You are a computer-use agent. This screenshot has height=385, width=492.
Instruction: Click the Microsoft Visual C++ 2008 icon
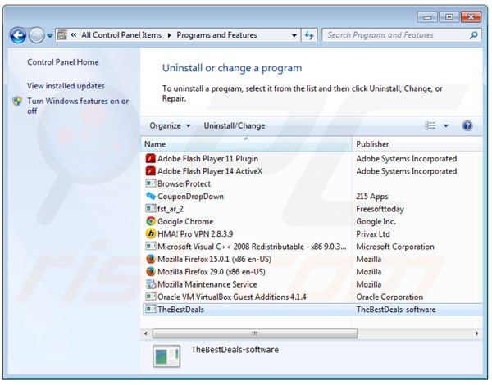click(x=151, y=246)
